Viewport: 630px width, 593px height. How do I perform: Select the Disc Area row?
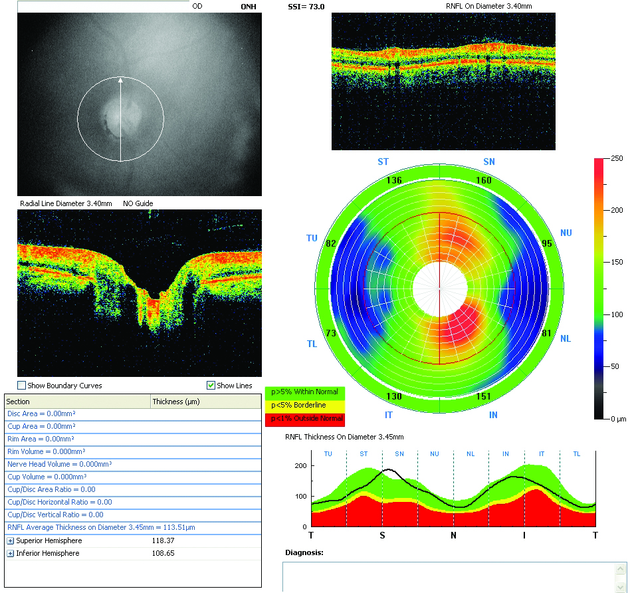pyautogui.click(x=133, y=414)
